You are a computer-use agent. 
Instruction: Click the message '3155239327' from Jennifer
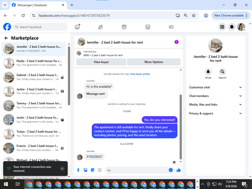(94, 157)
